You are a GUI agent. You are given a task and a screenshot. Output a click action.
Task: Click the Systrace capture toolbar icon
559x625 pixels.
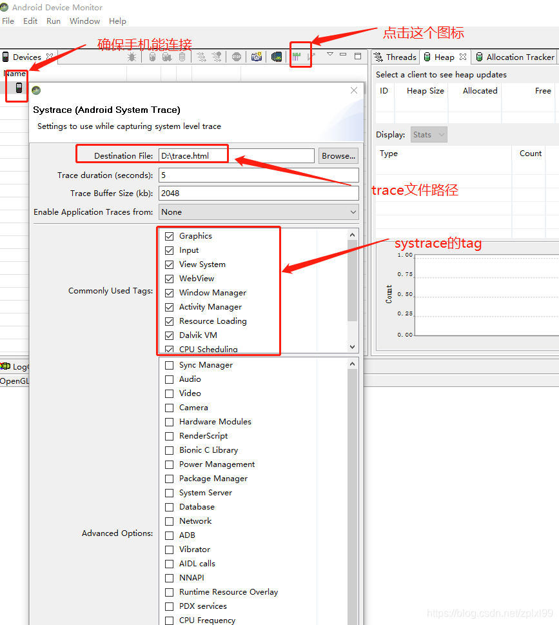point(296,57)
